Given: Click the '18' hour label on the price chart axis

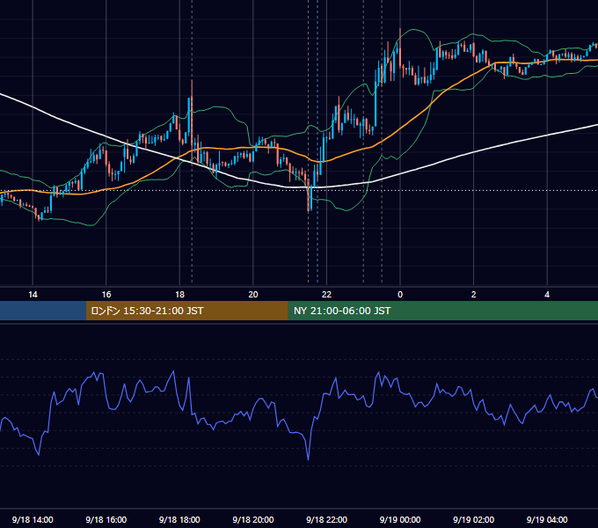Looking at the screenshot, I should tap(179, 295).
